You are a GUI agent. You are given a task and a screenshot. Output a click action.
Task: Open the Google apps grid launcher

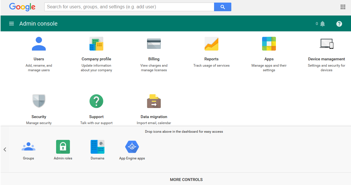point(343,7)
